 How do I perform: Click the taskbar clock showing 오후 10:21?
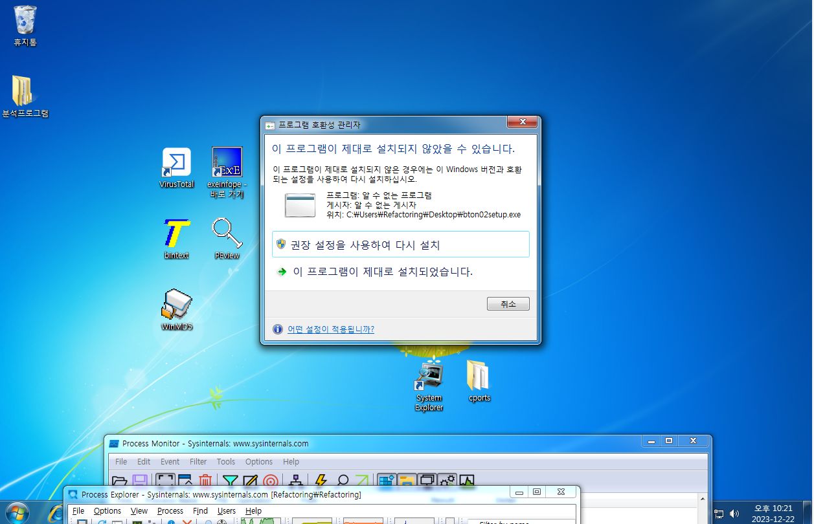[x=773, y=514]
